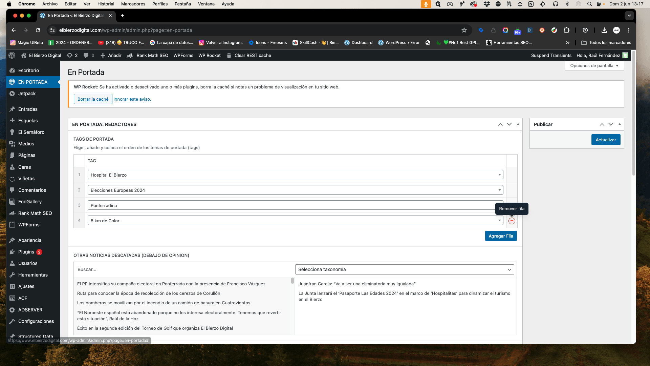Collapse the Publicar panel toggle
This screenshot has width=650, height=366.
pos(620,124)
